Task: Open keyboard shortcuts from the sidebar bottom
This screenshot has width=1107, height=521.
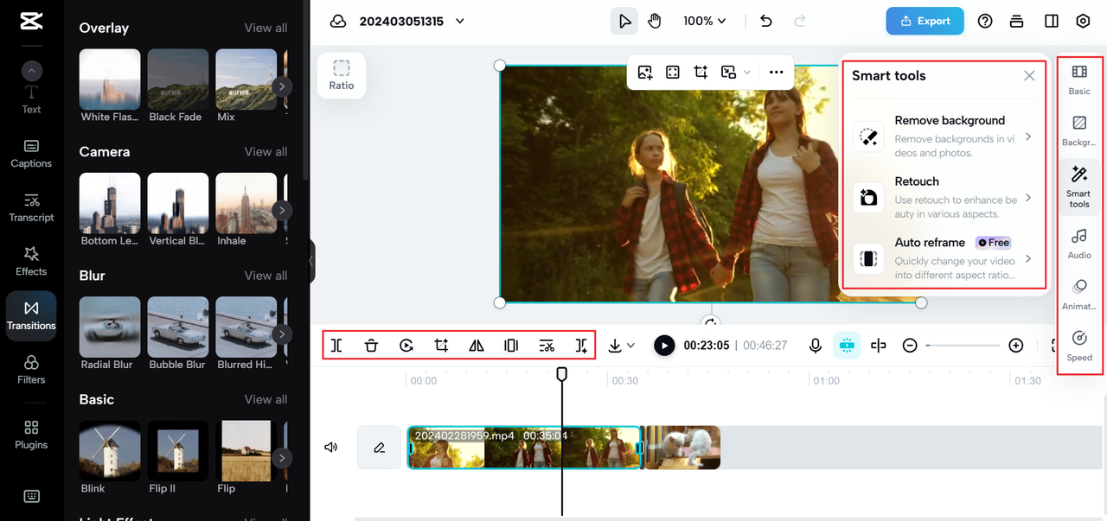Action: tap(31, 496)
